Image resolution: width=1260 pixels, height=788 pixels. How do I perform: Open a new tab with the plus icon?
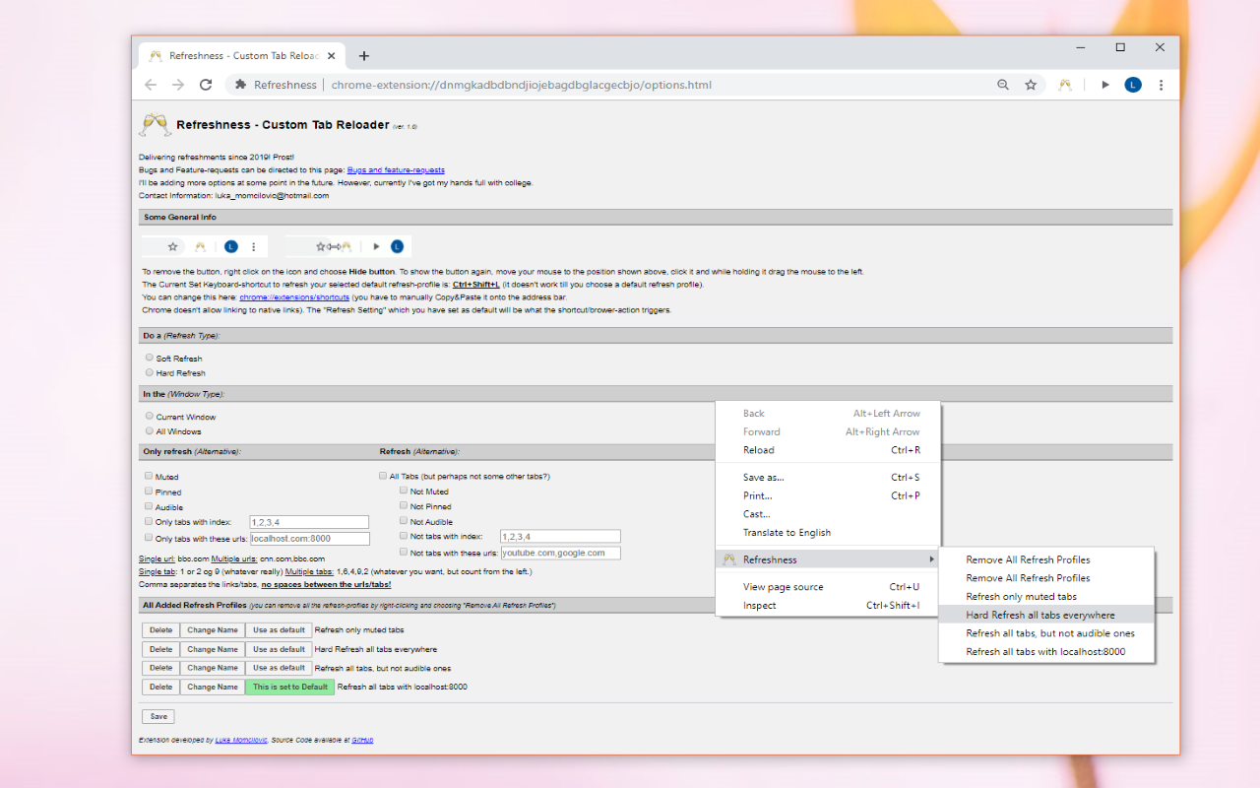[364, 56]
